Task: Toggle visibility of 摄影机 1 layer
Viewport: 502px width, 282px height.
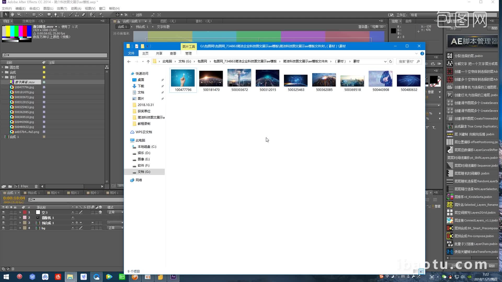Action: click(x=3, y=218)
